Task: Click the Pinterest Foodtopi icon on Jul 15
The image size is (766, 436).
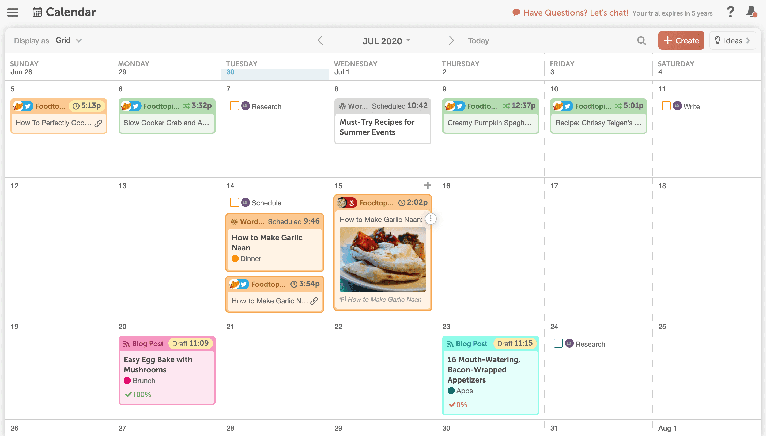Action: click(350, 202)
